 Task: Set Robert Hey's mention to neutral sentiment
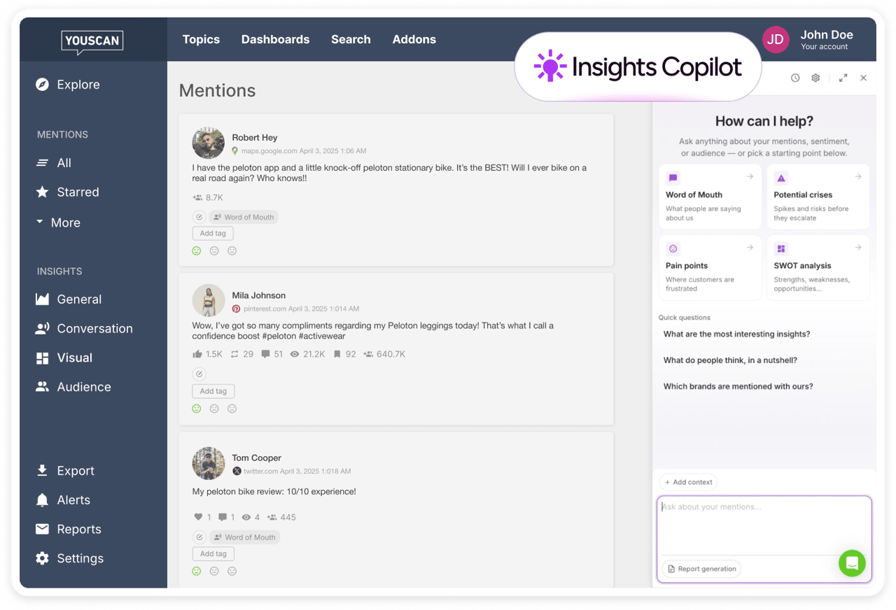click(214, 251)
